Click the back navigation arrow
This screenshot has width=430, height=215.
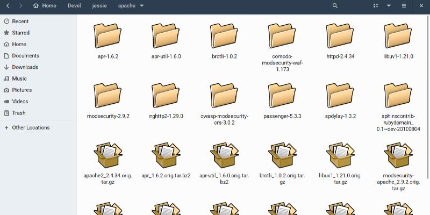coord(8,6)
